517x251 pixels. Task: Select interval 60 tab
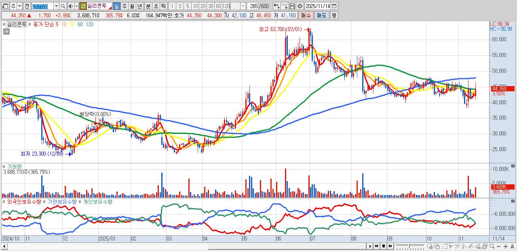point(218,6)
